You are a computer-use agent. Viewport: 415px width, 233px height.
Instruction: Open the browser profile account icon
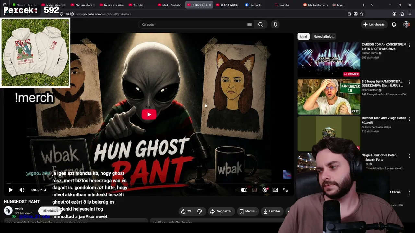(x=394, y=14)
